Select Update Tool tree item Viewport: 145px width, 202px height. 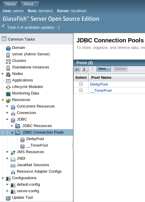tap(22, 198)
